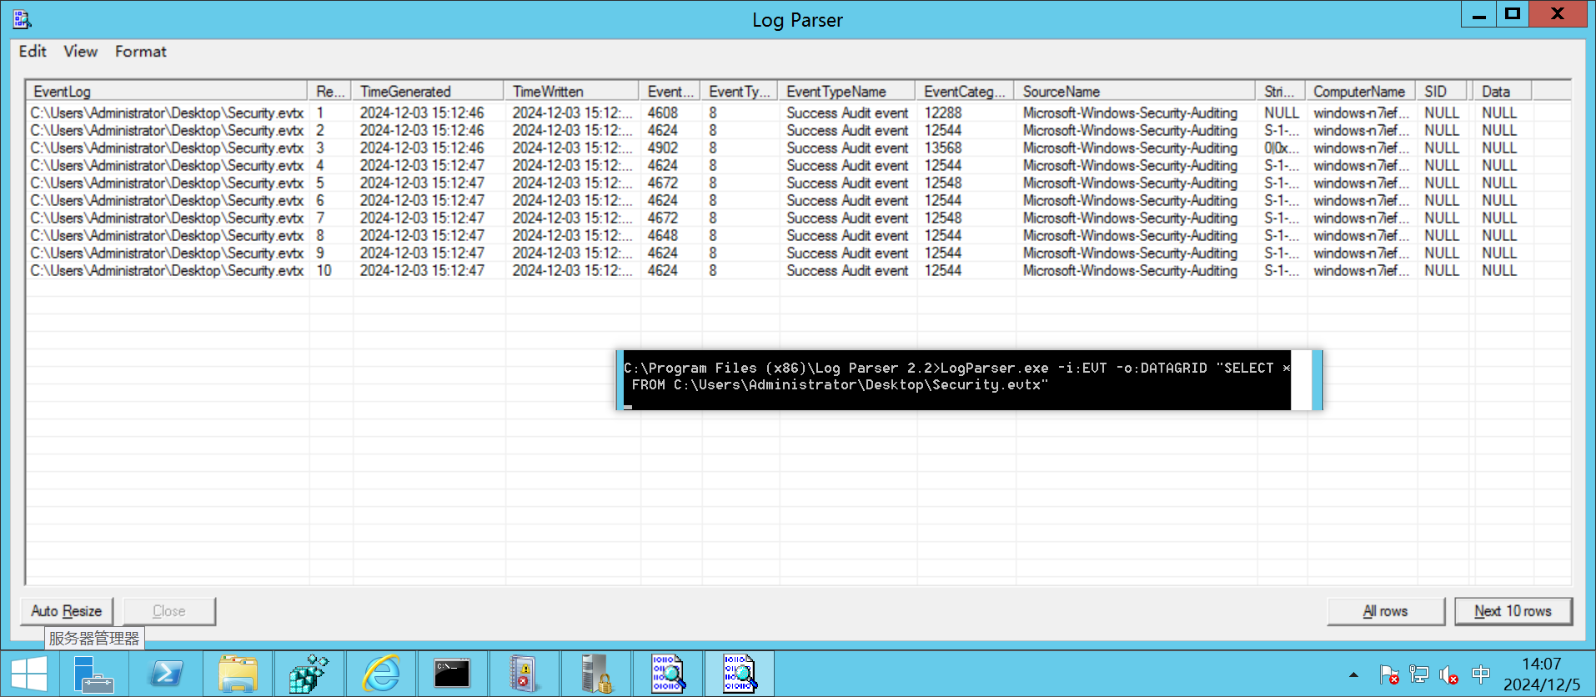Select the EventLog path cell in record 5
The height and width of the screenshot is (697, 1596).
[167, 183]
